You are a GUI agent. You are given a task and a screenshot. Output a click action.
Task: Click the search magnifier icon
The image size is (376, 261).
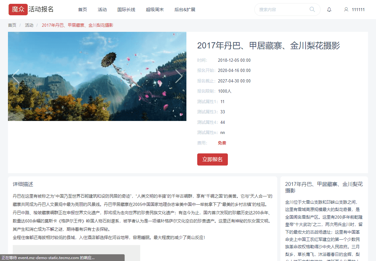point(312,9)
